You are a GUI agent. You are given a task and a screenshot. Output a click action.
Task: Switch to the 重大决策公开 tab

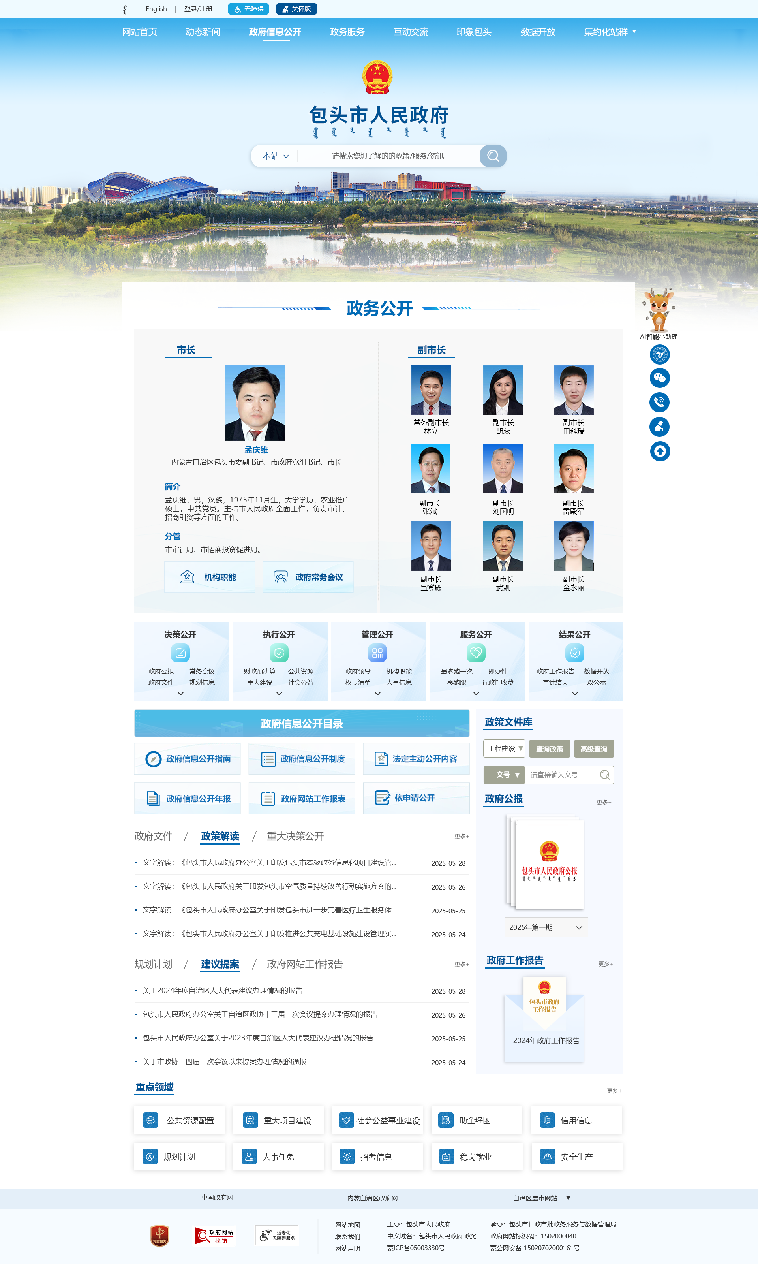click(295, 836)
